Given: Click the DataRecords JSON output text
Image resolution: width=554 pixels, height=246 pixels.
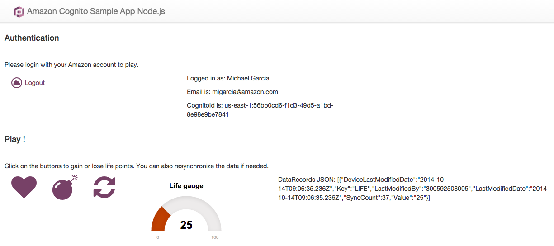Looking at the screenshot, I should pyautogui.click(x=407, y=189).
